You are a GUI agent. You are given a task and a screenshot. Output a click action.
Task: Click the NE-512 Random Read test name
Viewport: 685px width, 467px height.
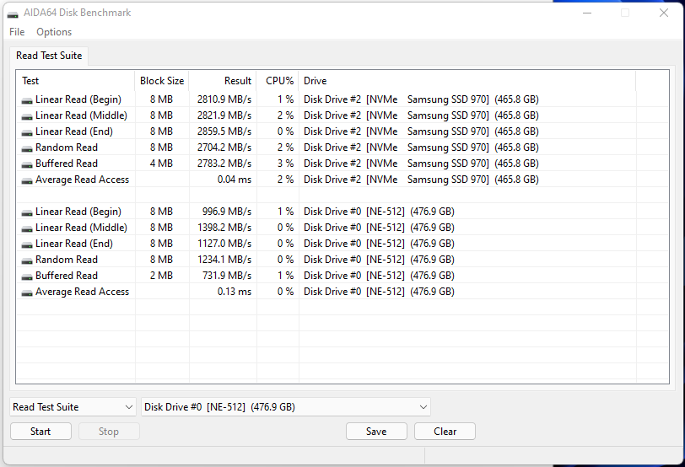tap(67, 260)
